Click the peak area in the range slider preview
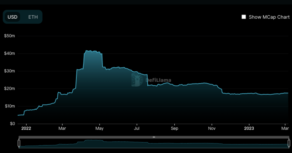292x153 pixels. coord(93,141)
